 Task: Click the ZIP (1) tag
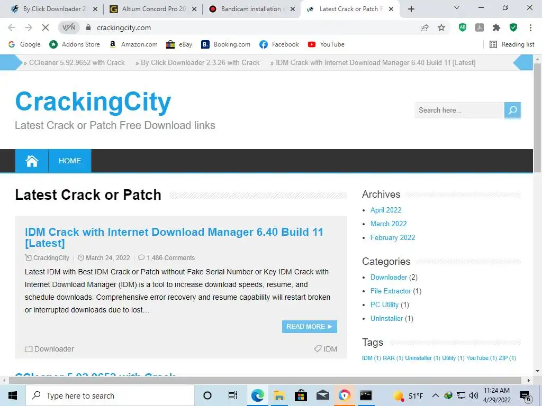[x=508, y=358]
